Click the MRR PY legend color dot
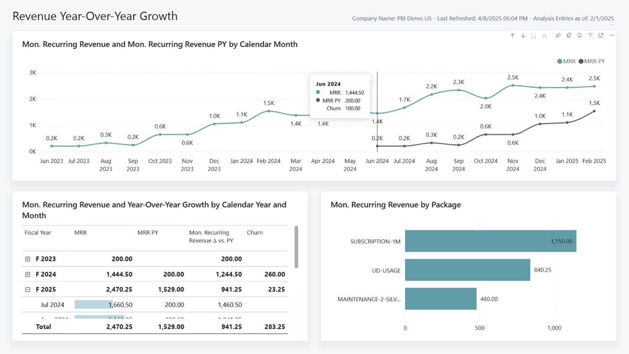This screenshot has height=354, width=629. (581, 62)
